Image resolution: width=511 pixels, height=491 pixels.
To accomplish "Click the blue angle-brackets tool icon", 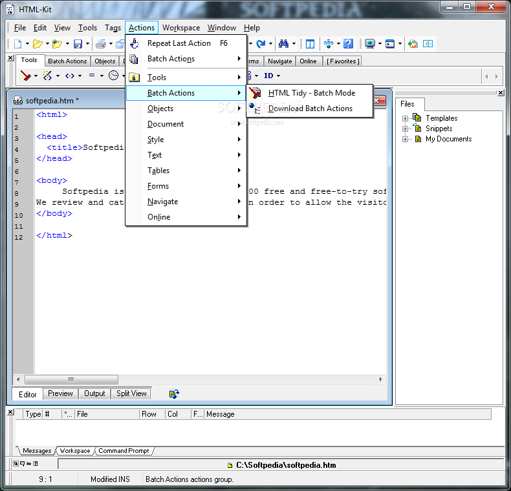I will (70, 76).
